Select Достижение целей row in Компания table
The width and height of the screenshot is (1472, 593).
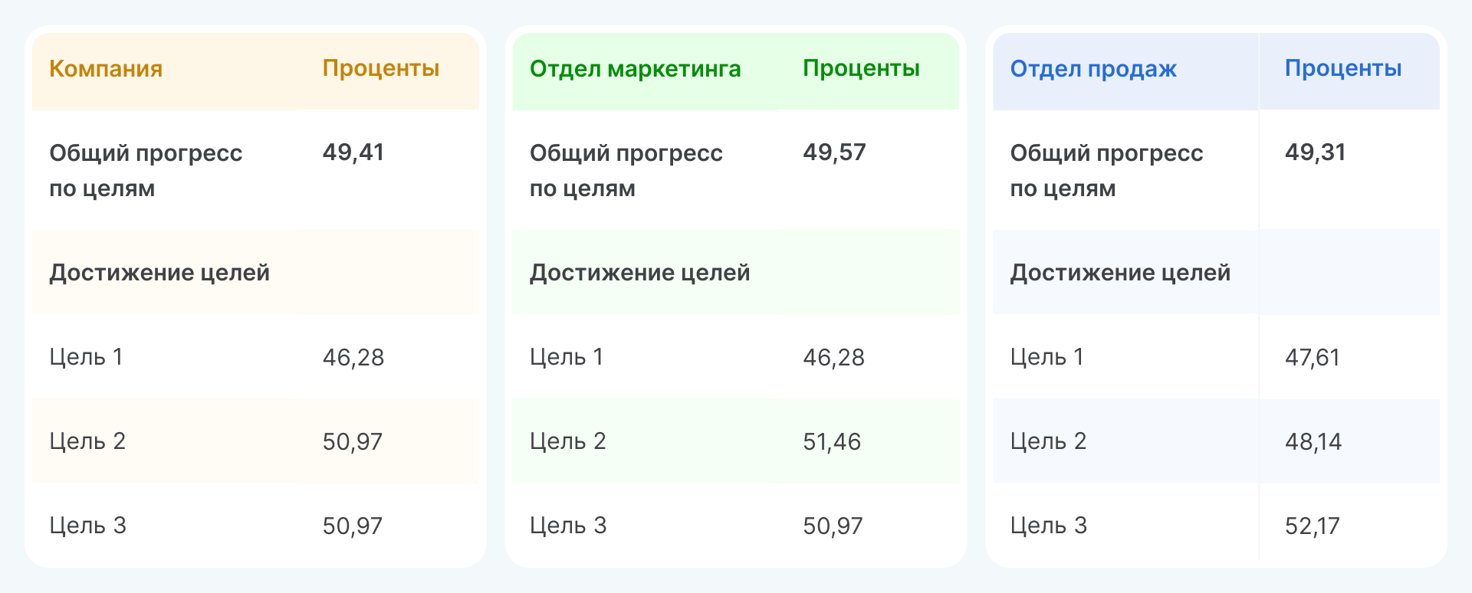159,273
